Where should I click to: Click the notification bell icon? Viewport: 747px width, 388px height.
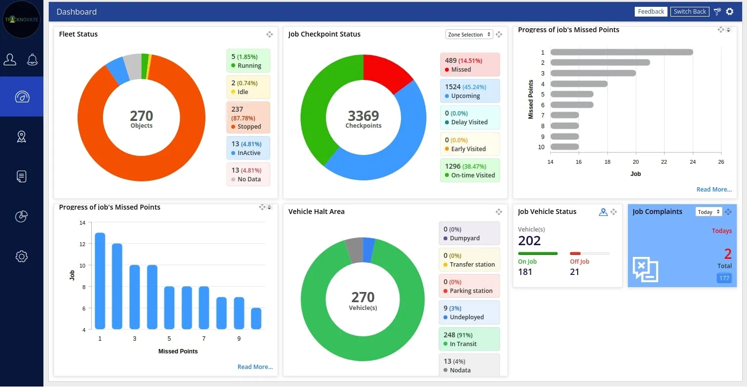coord(32,59)
